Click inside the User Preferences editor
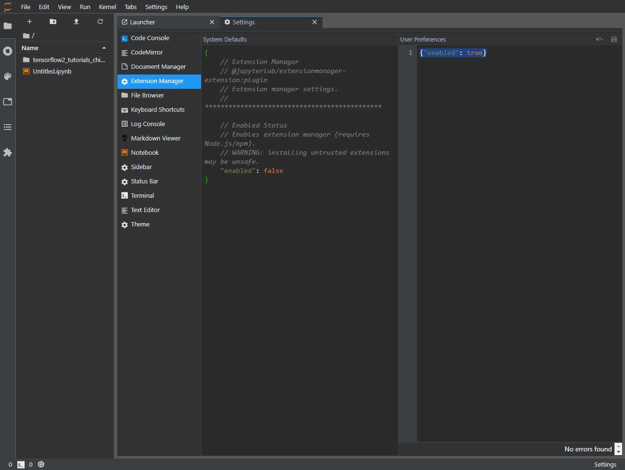Image resolution: width=625 pixels, height=470 pixels. [516, 239]
